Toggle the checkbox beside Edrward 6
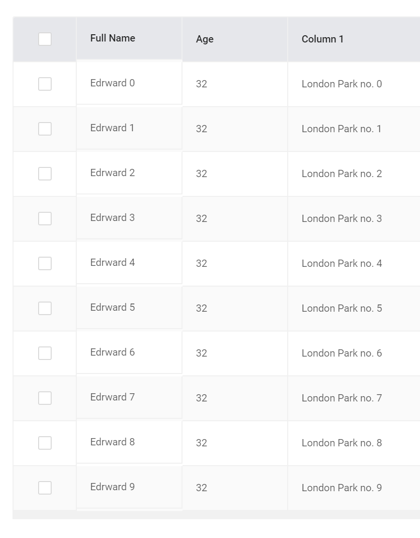Image resolution: width=420 pixels, height=538 pixels. click(44, 353)
